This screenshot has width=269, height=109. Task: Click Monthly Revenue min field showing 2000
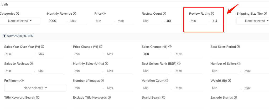tap(56, 21)
